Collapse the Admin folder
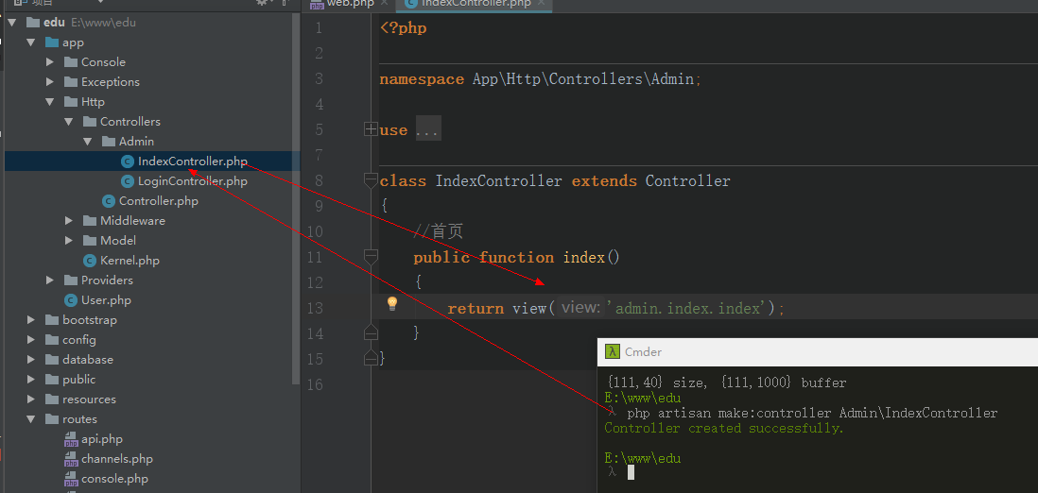 coord(88,142)
